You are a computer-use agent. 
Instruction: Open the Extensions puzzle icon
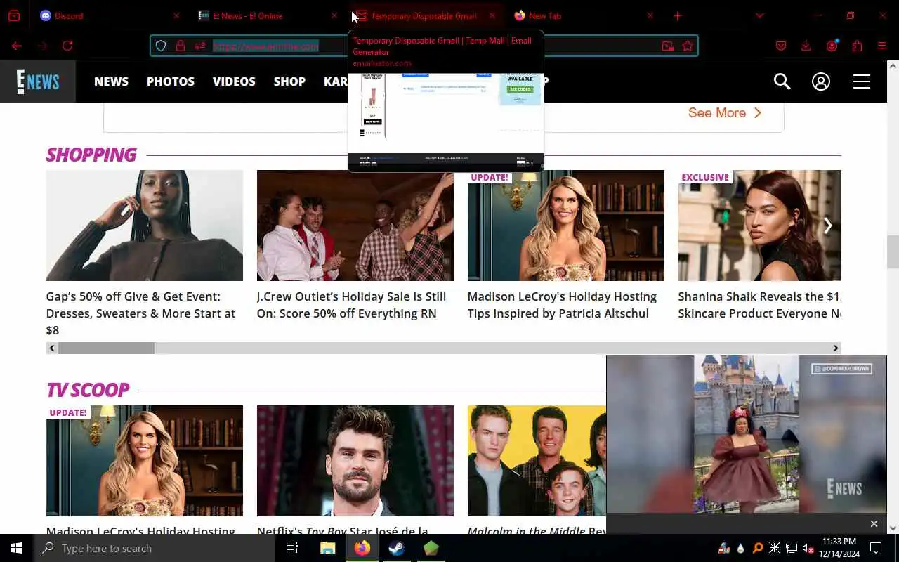click(x=857, y=46)
